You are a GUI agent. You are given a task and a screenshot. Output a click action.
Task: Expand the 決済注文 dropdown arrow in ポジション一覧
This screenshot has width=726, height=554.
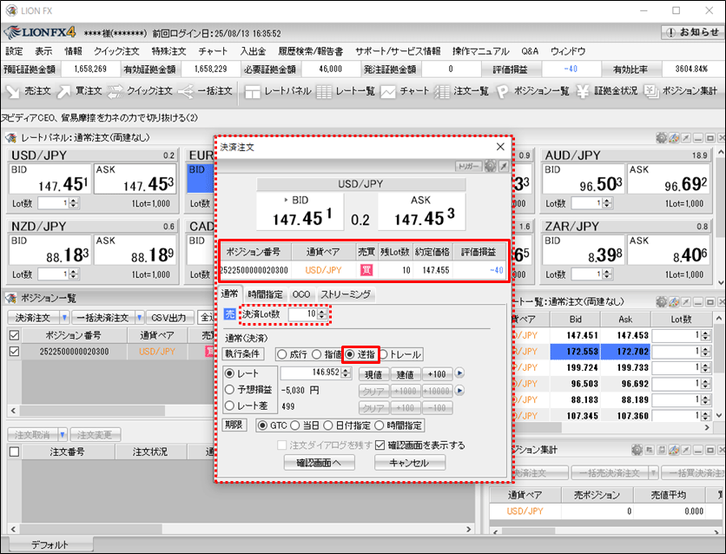(x=64, y=318)
